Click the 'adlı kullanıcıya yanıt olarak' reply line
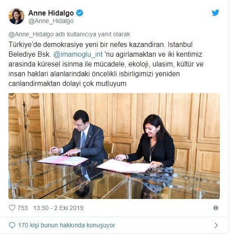The image size is (230, 234). pyautogui.click(x=69, y=34)
